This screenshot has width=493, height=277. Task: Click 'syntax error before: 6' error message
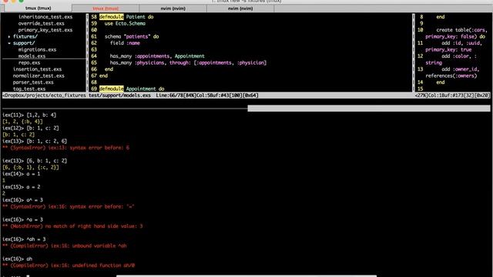99,148
